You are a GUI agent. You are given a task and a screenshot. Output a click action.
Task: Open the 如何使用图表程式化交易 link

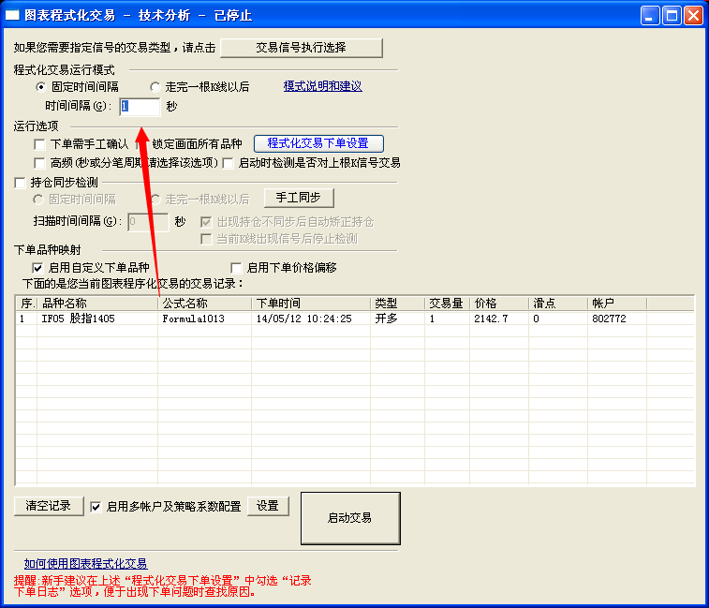pyautogui.click(x=85, y=564)
